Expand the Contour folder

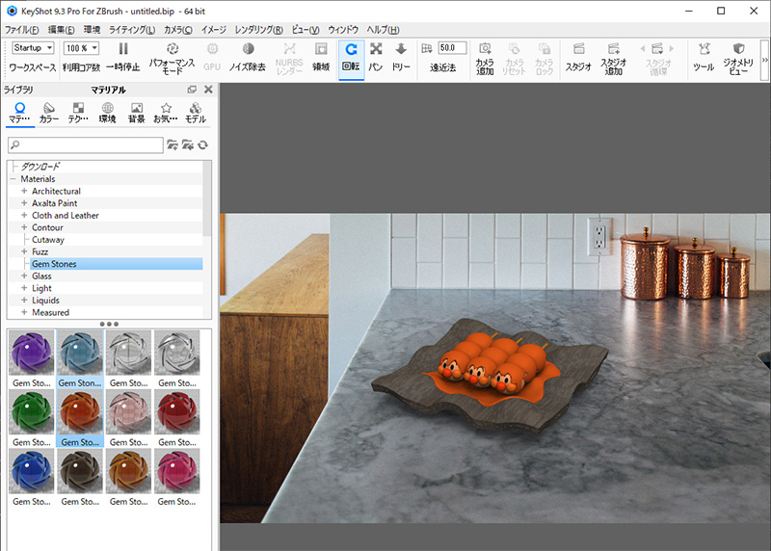point(24,227)
